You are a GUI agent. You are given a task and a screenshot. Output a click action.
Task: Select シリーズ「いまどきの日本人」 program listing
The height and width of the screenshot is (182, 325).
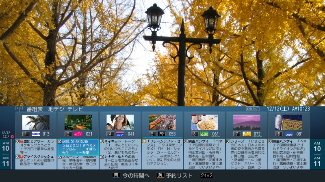(x=247, y=154)
